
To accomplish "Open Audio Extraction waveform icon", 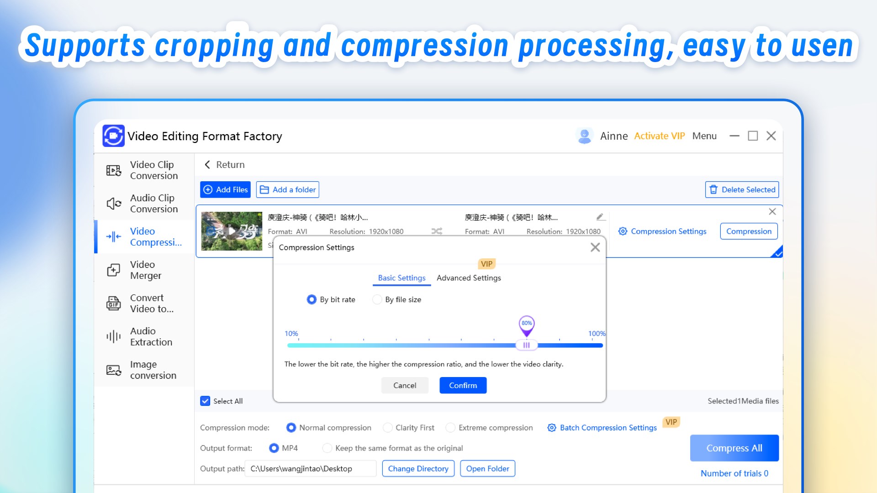I will 114,337.
